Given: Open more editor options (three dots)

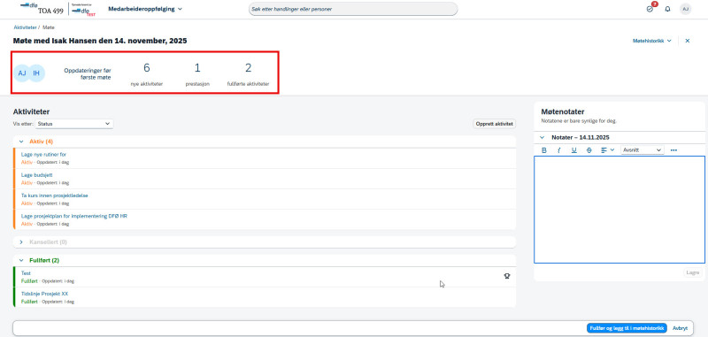Looking at the screenshot, I should click(673, 150).
